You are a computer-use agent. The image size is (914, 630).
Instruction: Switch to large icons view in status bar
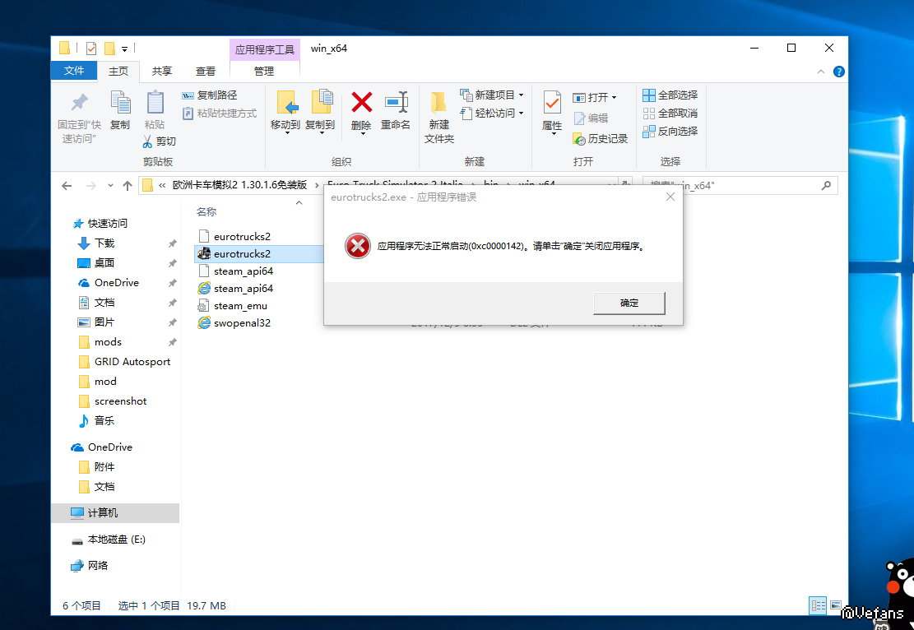tap(835, 605)
